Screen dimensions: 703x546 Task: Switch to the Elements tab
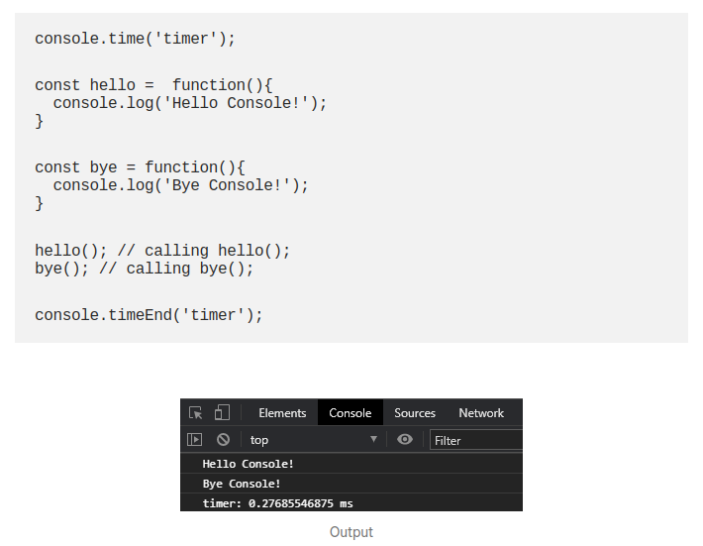click(x=282, y=413)
